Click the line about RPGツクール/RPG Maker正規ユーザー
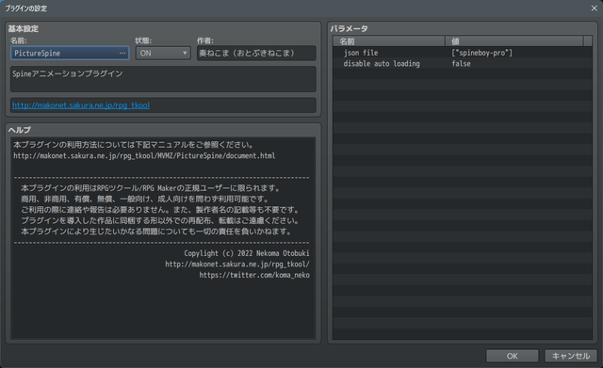 click(x=151, y=188)
